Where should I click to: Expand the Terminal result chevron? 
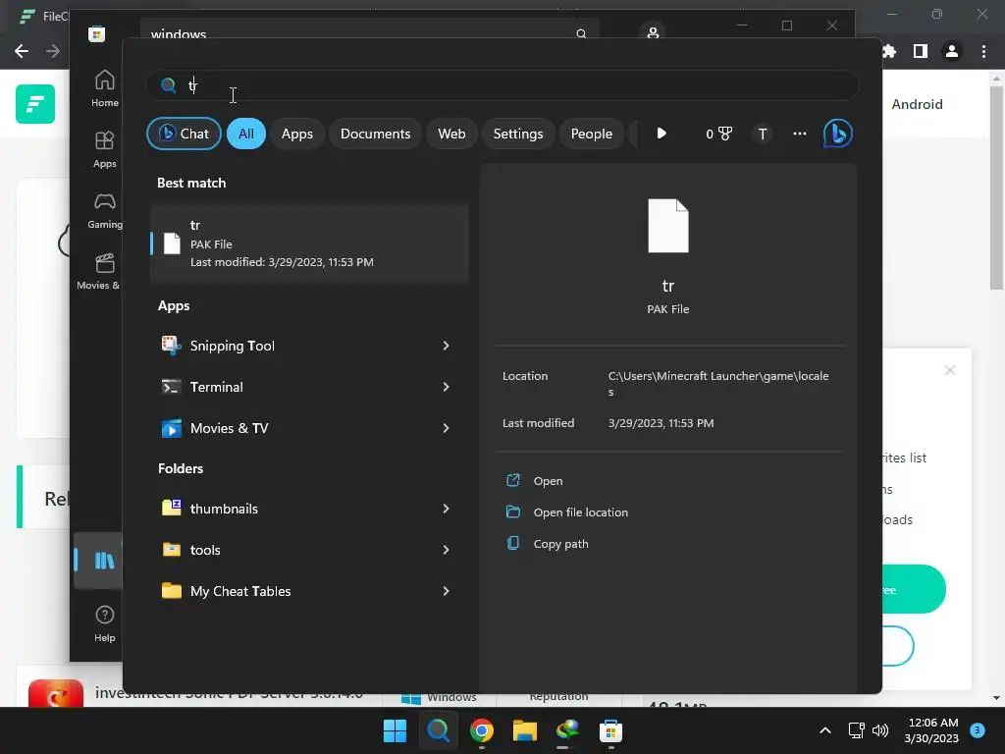[446, 387]
